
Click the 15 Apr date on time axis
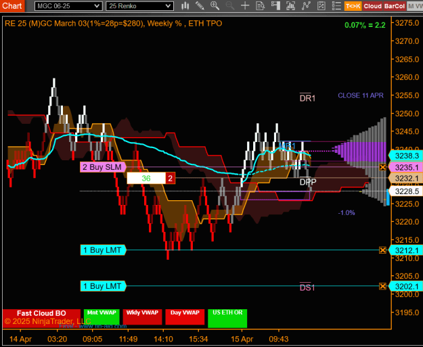point(242,339)
